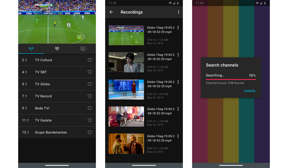Image resolution: width=288 pixels, height=168 pixels.
Task: Favorite the Grupo Bandeirantes channel
Action: point(90,132)
